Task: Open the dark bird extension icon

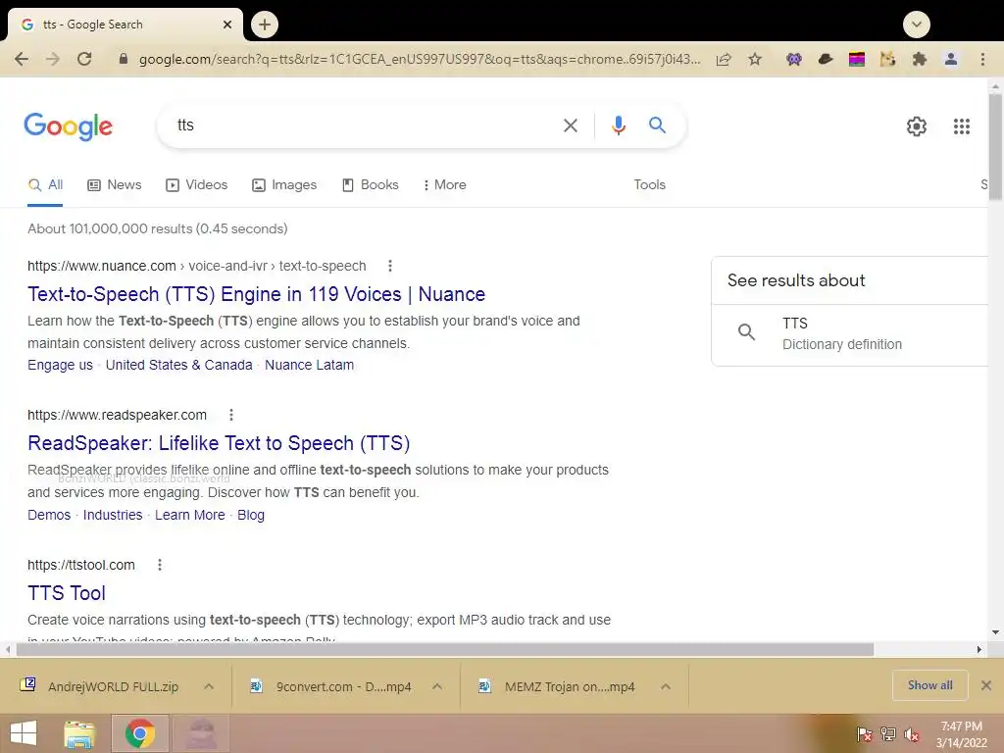Action: click(826, 60)
